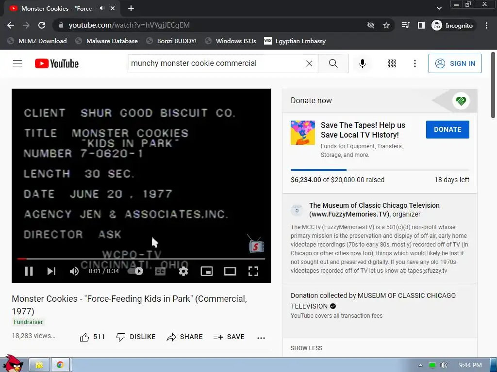Click the SIGN IN button
Screen dimensions: 497x372
(455, 63)
